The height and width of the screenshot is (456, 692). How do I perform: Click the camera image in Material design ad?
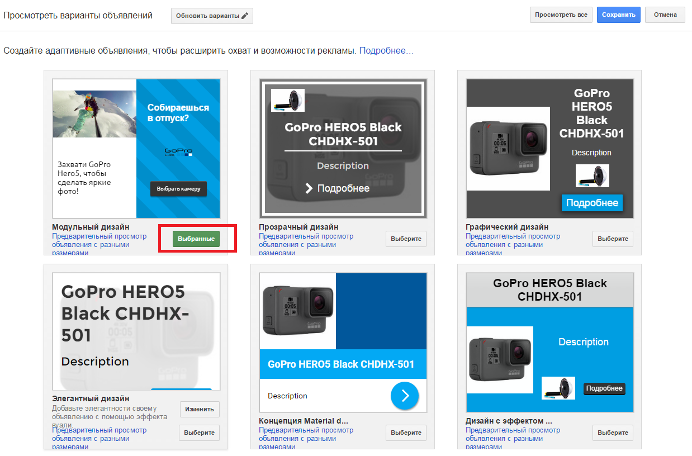tap(298, 311)
